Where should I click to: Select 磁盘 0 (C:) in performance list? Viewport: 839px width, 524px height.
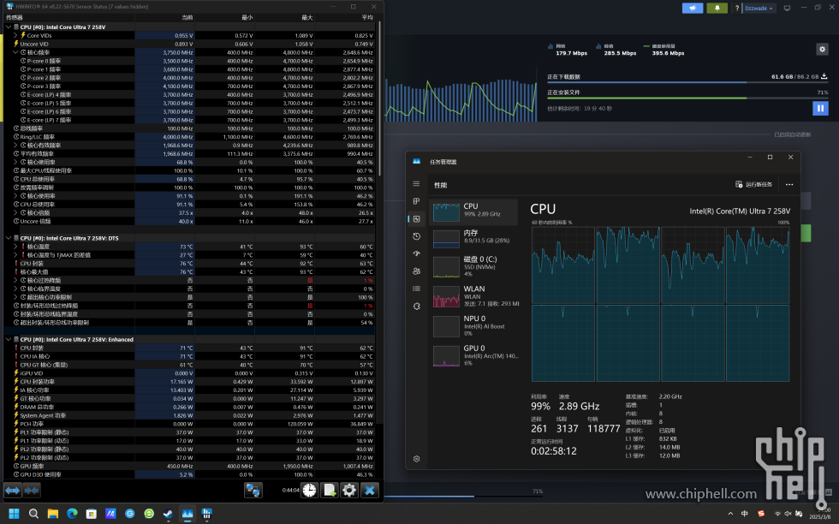pyautogui.click(x=474, y=266)
